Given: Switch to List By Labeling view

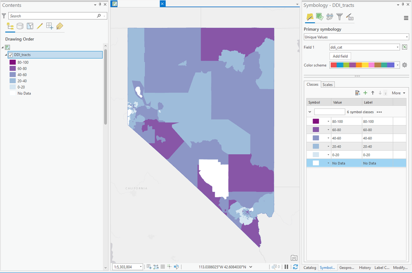Looking at the screenshot, I should click(60, 26).
